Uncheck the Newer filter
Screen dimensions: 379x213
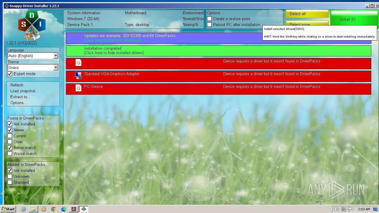click(x=10, y=130)
